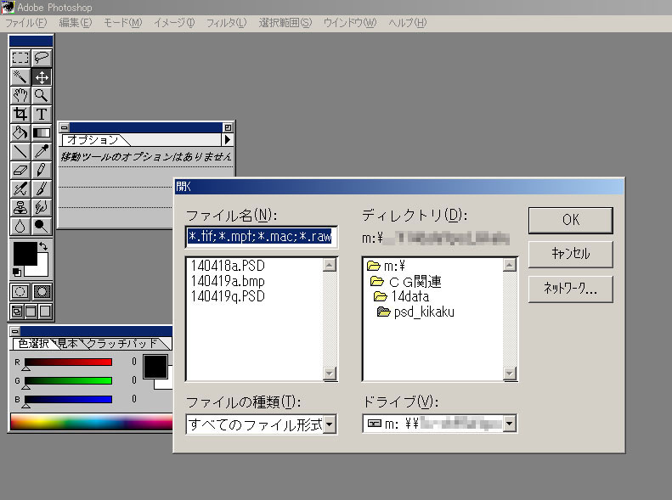Screen dimensions: 672x500
Task: Select file 140419q.PSD
Action: [228, 296]
